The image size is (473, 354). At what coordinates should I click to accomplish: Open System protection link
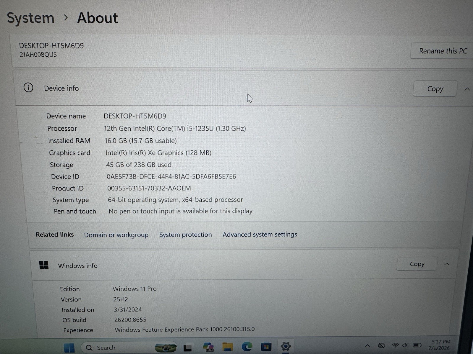(x=186, y=235)
